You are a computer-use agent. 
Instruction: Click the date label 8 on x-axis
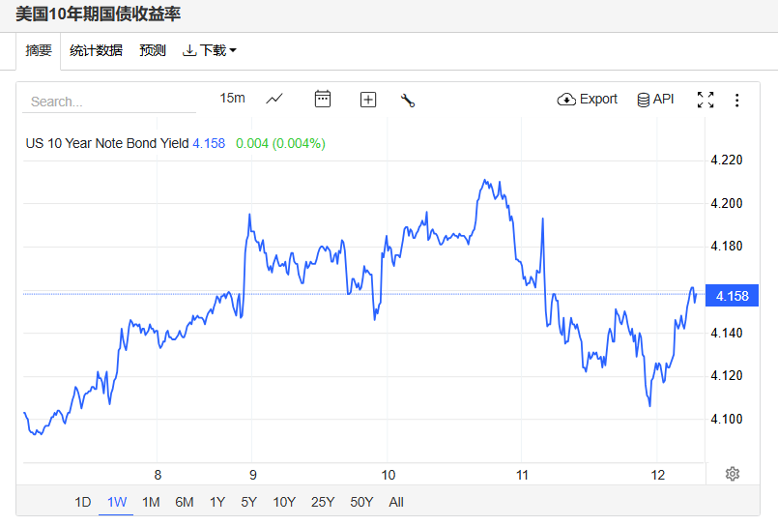(x=158, y=475)
